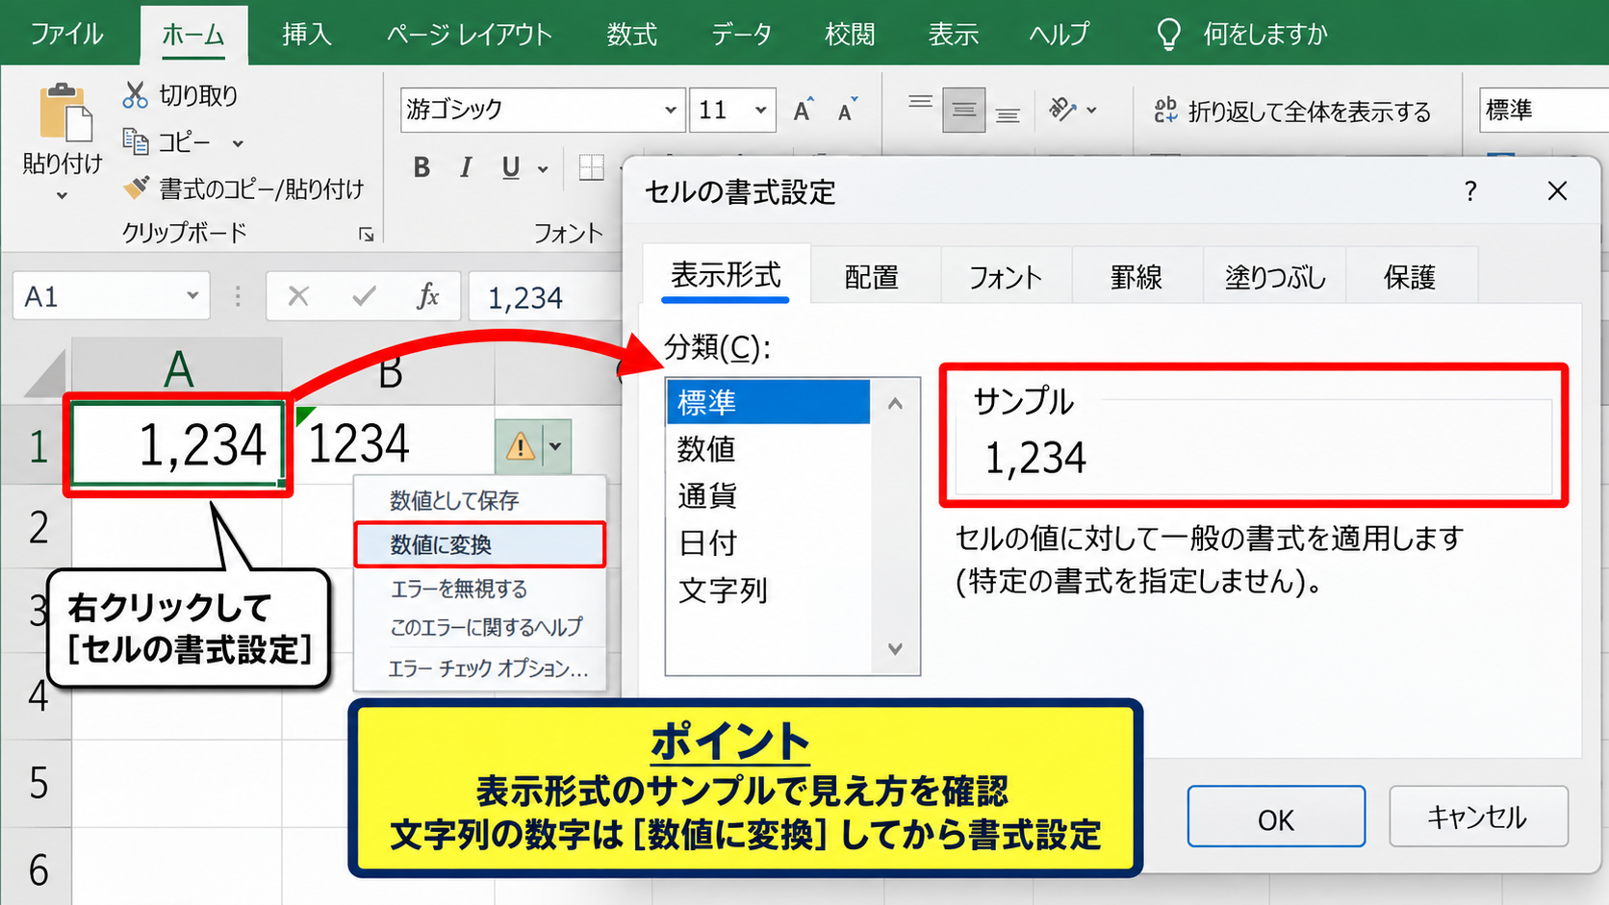Click the formula bar confirm checkmark
Viewport: 1609px width, 905px height.
(x=364, y=296)
